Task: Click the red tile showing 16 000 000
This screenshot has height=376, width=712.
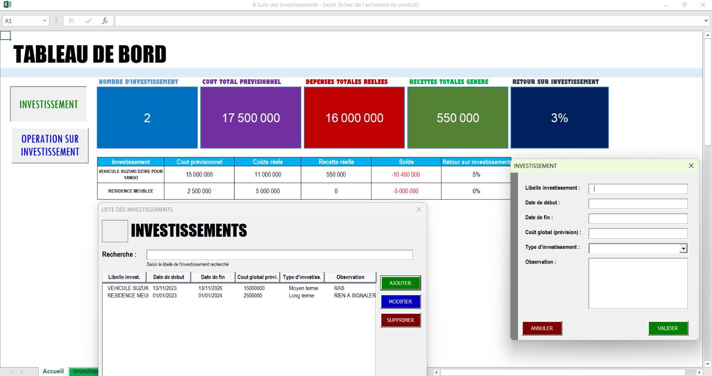Action: (x=354, y=118)
